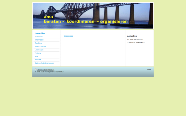
Task: Click the yellow ama banner title
Action: 48,17
